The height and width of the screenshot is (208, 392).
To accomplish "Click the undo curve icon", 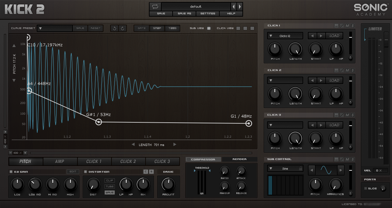I will coord(115,28).
